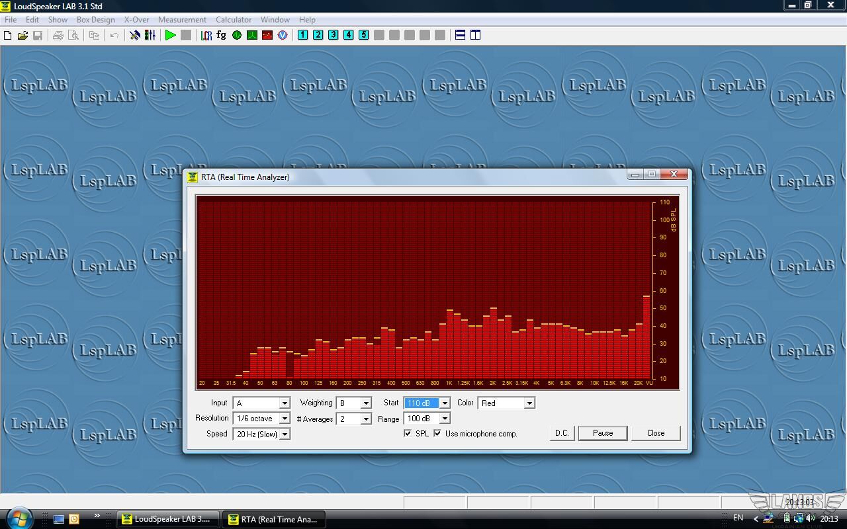
Task: Expand the Range dropdown showing 100 dB
Action: (x=445, y=419)
